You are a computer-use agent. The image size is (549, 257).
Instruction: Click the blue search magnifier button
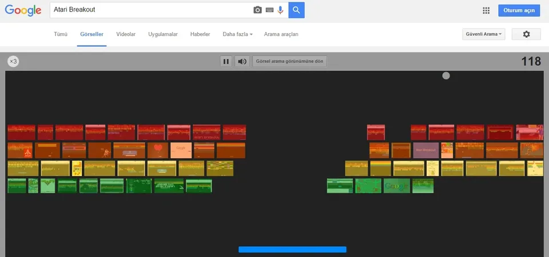tap(297, 10)
